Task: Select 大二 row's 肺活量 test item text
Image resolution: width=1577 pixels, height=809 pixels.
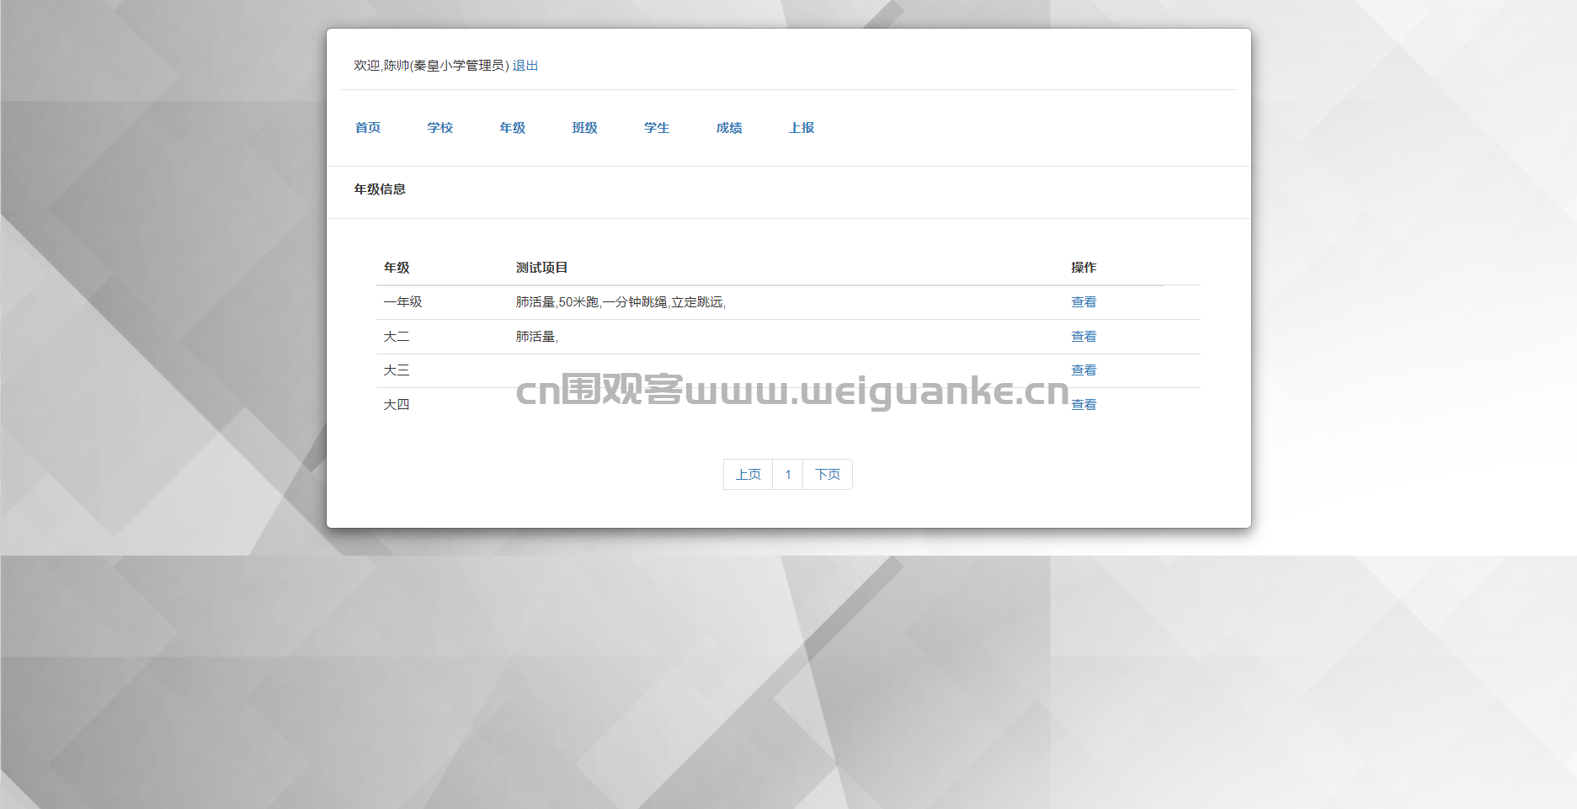Action: click(537, 337)
